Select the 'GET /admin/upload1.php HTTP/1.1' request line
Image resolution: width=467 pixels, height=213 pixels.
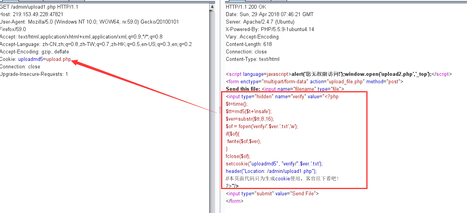[x=39, y=7]
